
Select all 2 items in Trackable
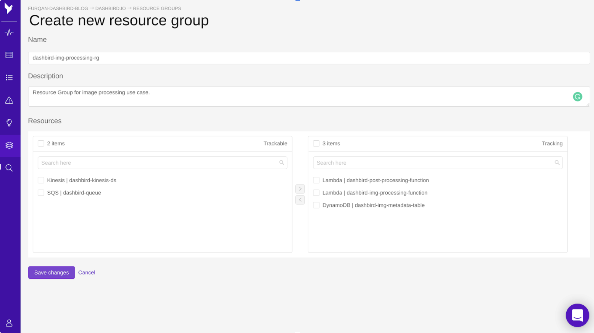[x=41, y=143]
